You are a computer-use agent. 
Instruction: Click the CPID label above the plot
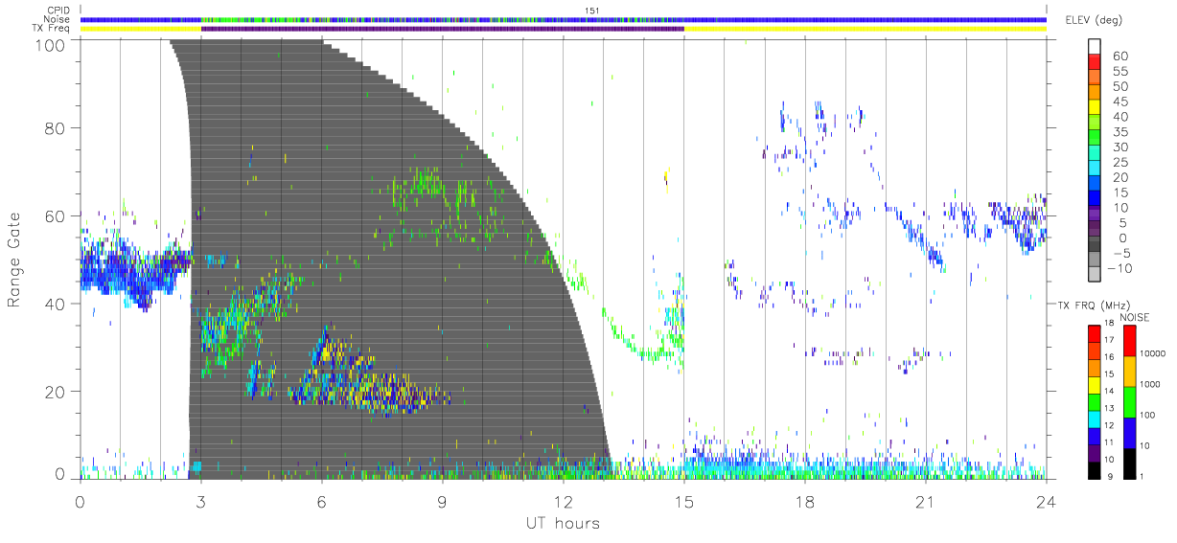pyautogui.click(x=59, y=11)
